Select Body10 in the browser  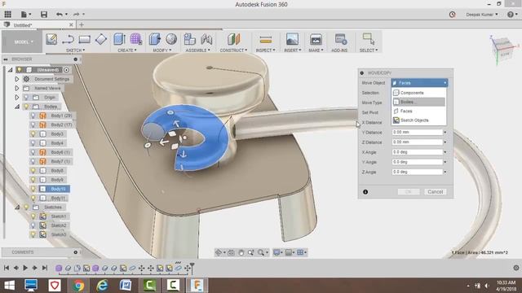tap(58, 189)
